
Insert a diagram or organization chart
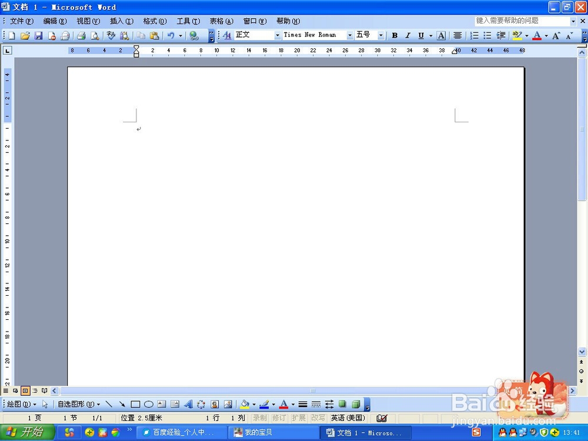tap(201, 404)
